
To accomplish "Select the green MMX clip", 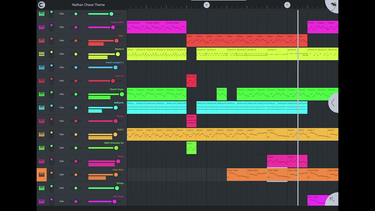I will 192,148.
